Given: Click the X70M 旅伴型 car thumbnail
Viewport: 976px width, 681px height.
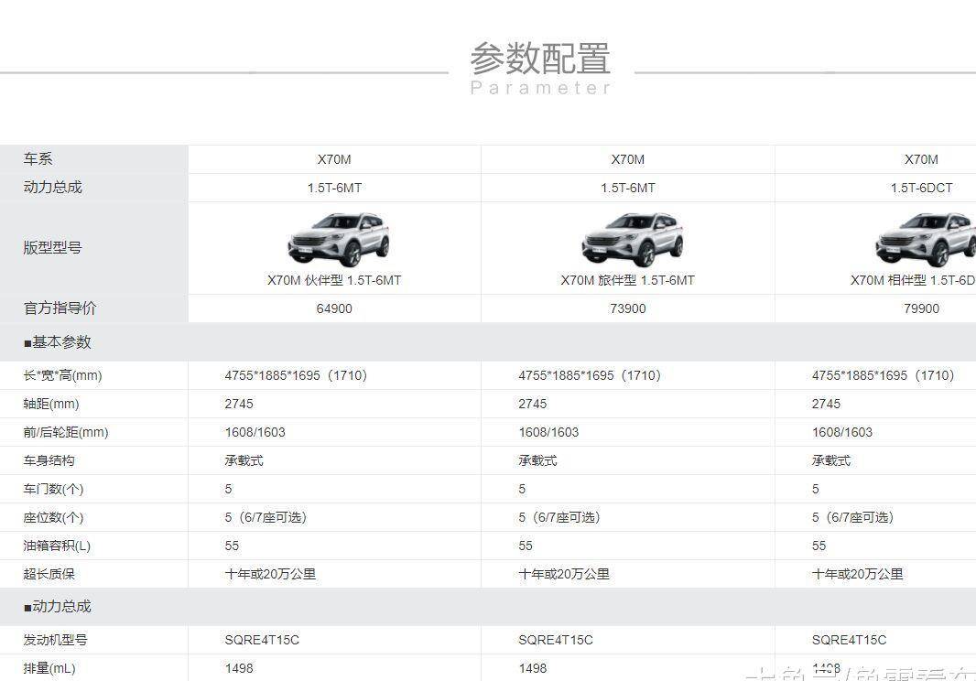Looking at the screenshot, I should click(x=627, y=238).
